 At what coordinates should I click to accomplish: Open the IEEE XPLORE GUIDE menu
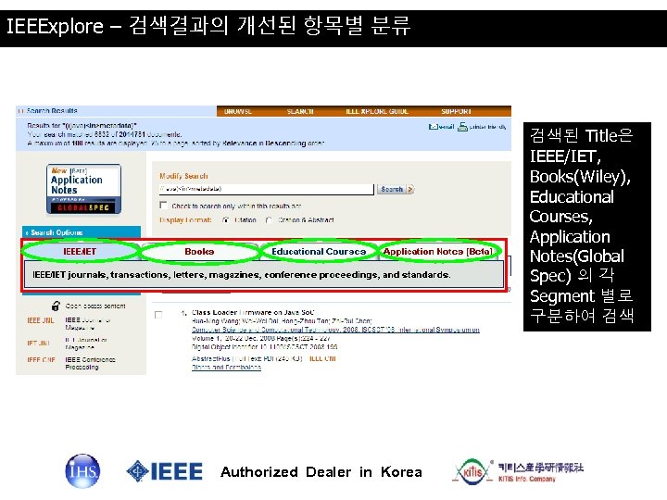(x=377, y=111)
